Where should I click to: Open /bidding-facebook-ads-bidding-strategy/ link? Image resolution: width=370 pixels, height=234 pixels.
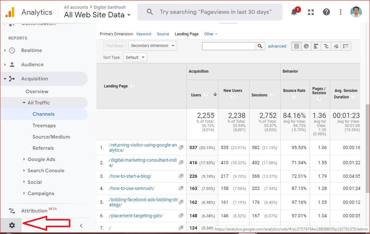(143, 202)
